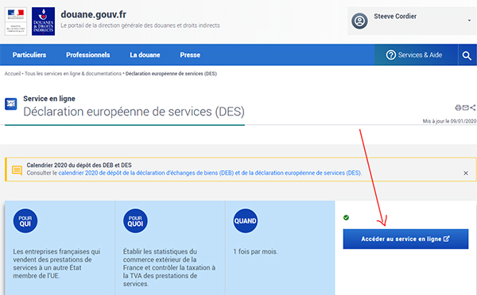Click the Douanes & Droits Indirects logo
The width and height of the screenshot is (477, 295).
tap(43, 21)
